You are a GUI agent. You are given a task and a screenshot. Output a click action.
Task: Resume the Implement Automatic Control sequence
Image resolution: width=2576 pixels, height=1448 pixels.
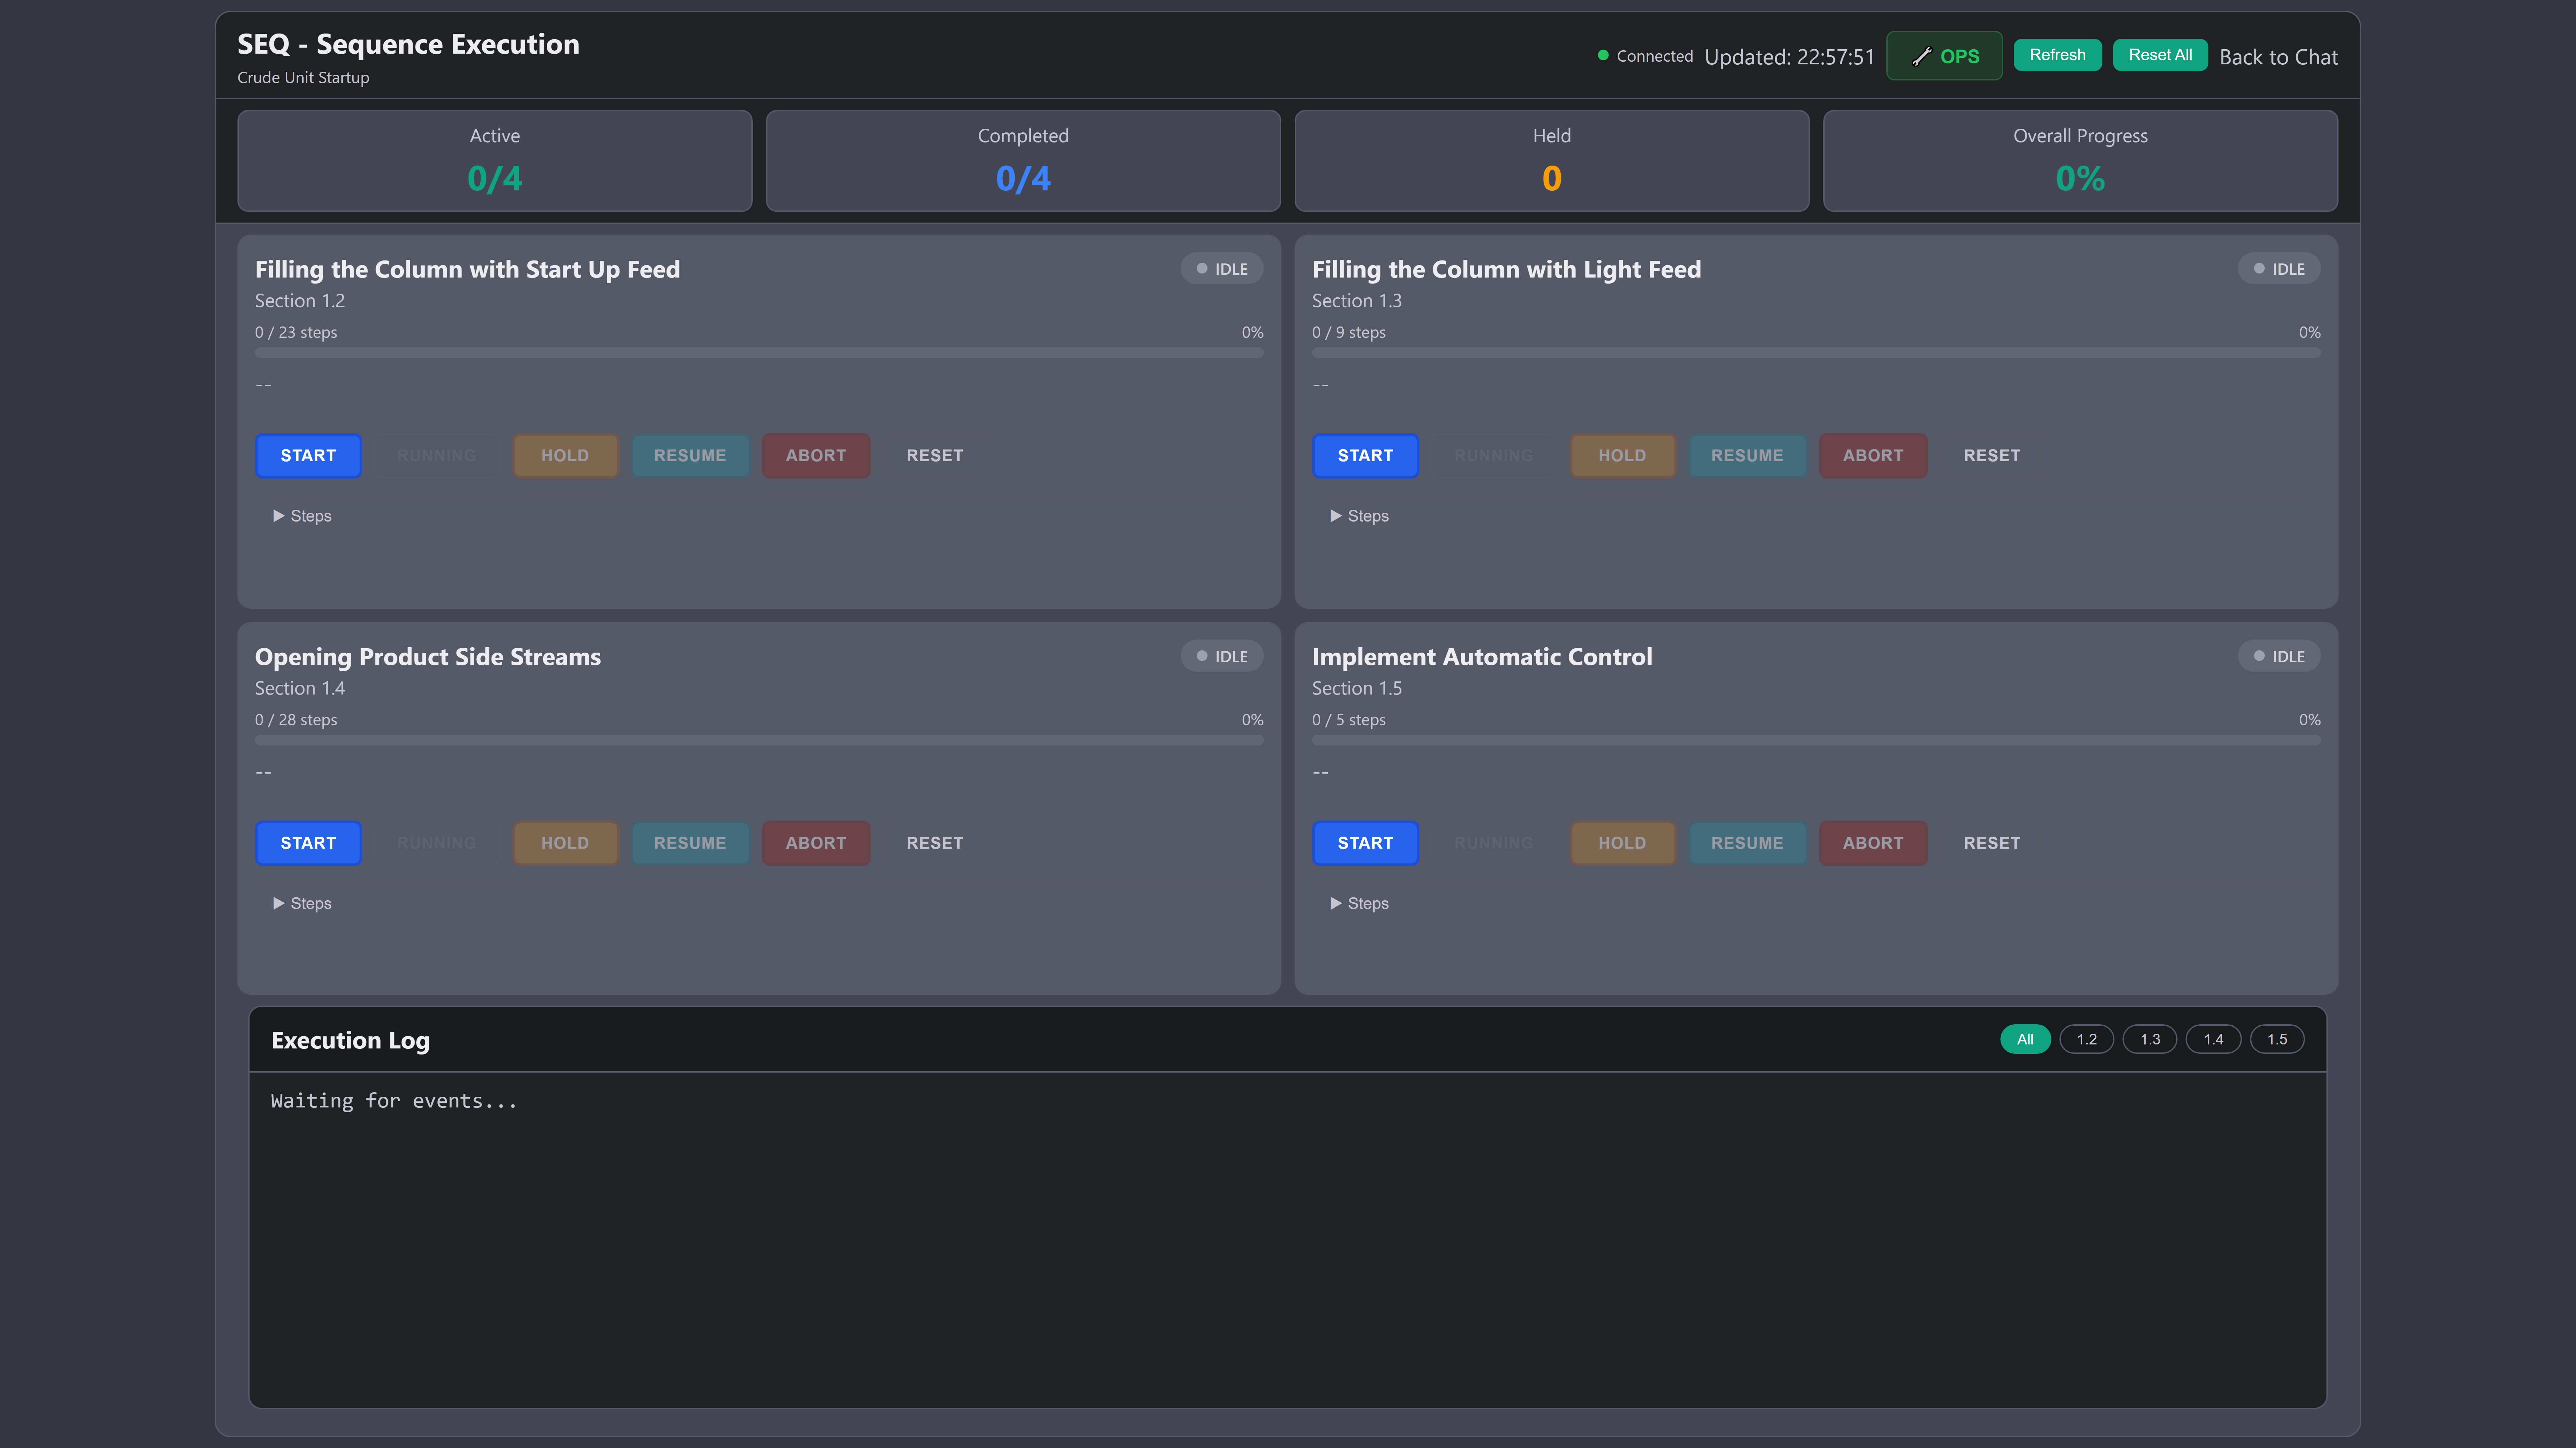pos(1747,843)
